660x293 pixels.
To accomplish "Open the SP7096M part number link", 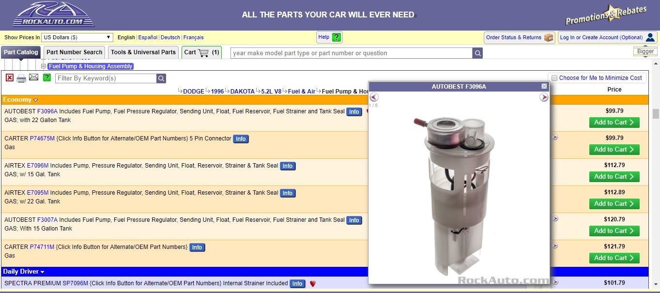I will tap(75, 283).
